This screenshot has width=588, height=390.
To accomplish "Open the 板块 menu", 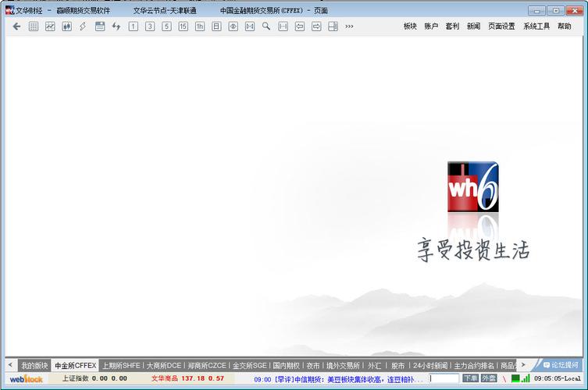I will pos(410,27).
